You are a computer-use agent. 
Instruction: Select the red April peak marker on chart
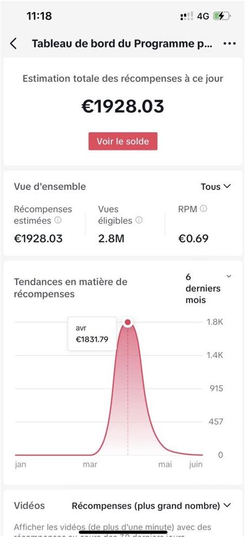[128, 322]
